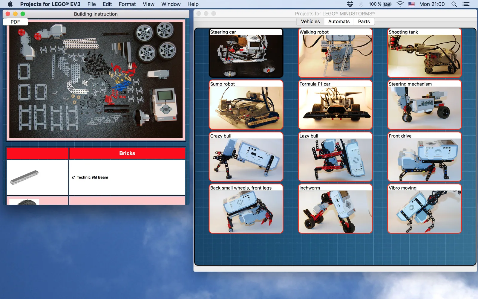Switch to the Automats tab
Viewport: 478px width, 299px height.
pos(339,22)
